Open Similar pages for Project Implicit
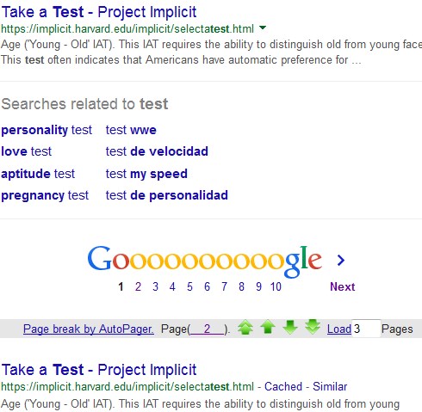Image resolution: width=422 pixels, height=412 pixels. click(330, 386)
